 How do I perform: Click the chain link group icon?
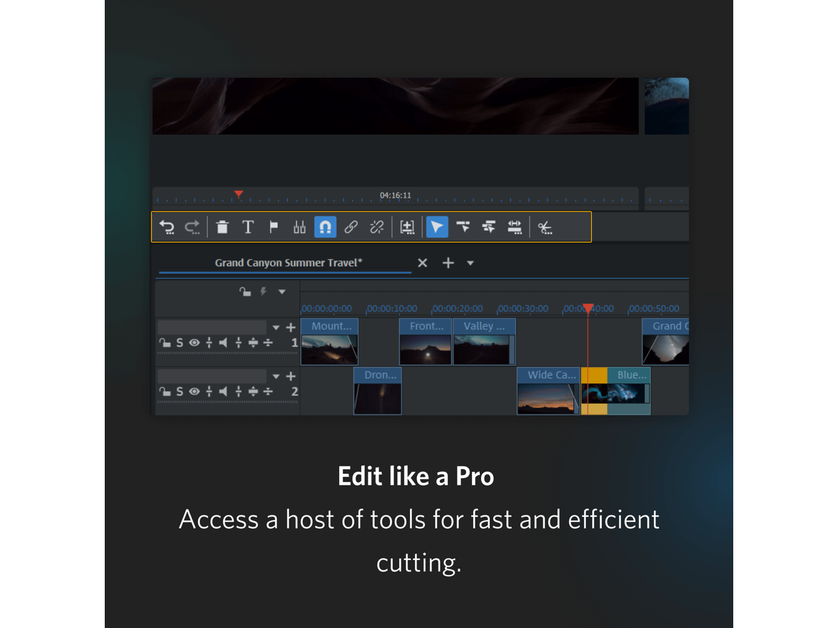[351, 227]
